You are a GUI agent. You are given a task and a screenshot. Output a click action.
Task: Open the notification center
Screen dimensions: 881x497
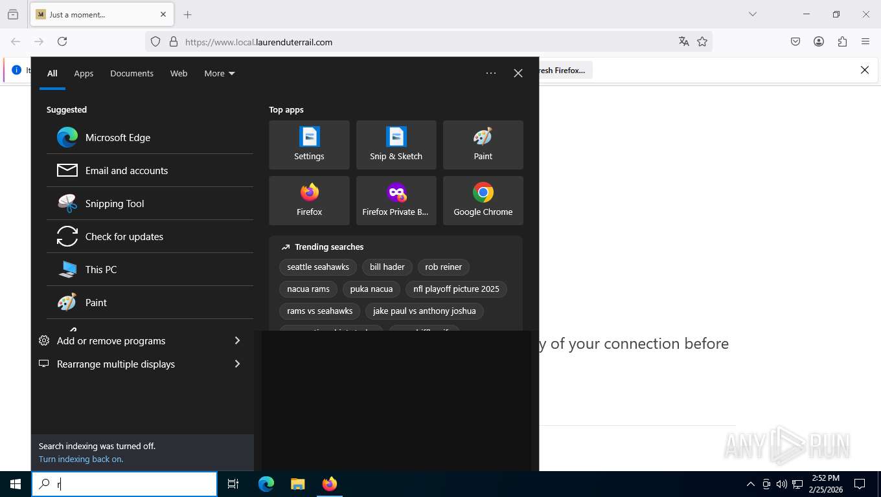[x=860, y=484]
